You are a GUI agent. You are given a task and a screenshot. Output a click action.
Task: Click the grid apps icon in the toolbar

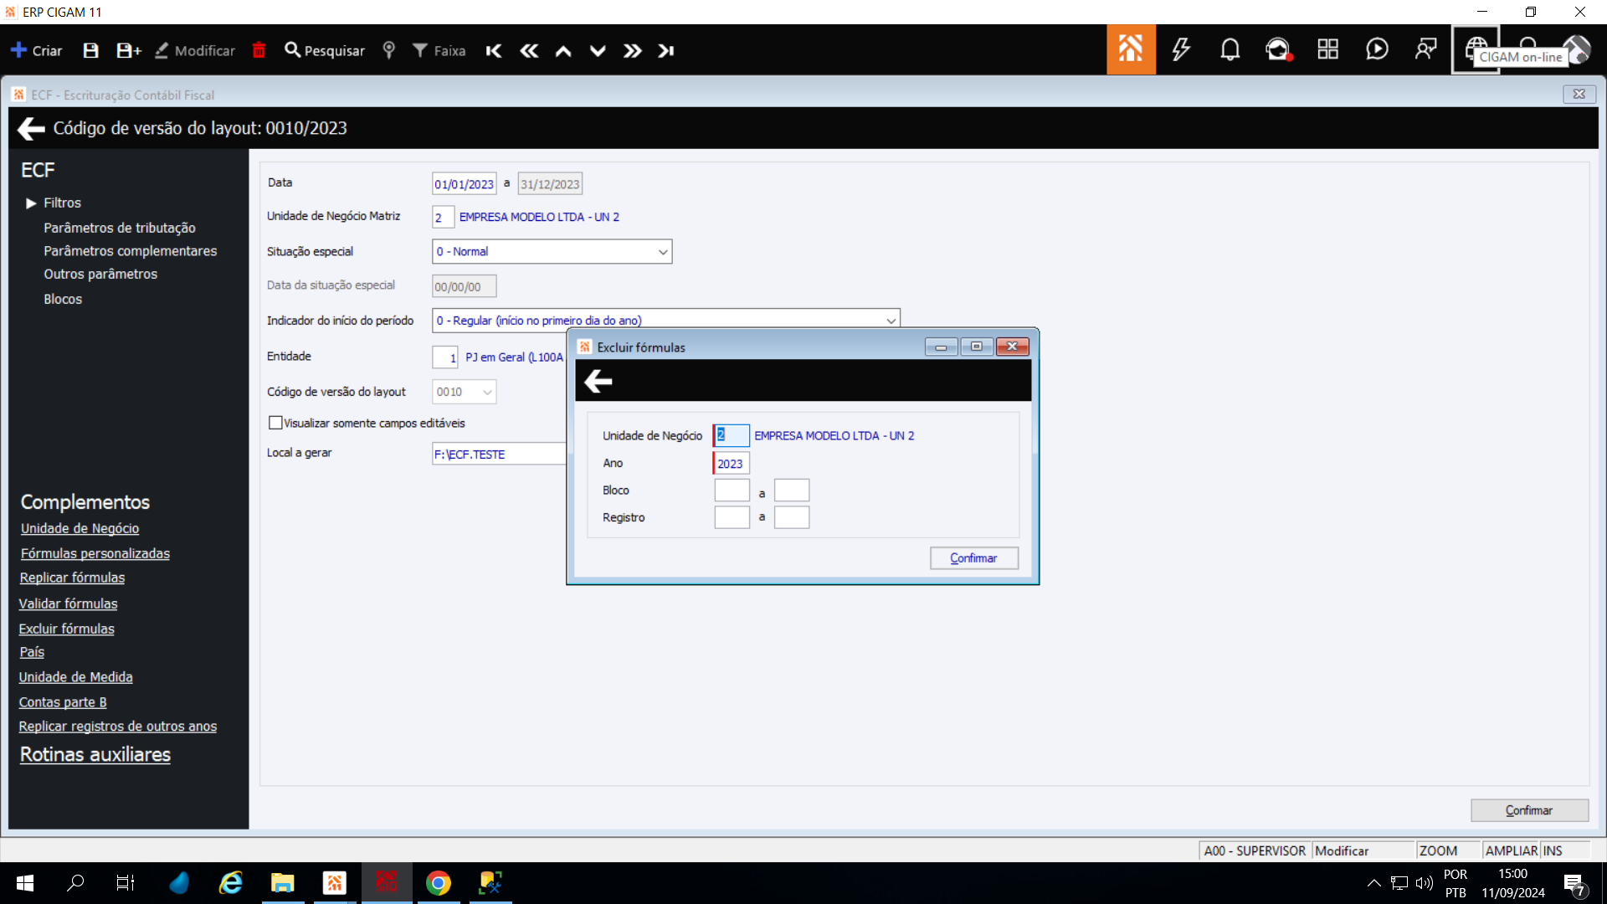point(1327,49)
